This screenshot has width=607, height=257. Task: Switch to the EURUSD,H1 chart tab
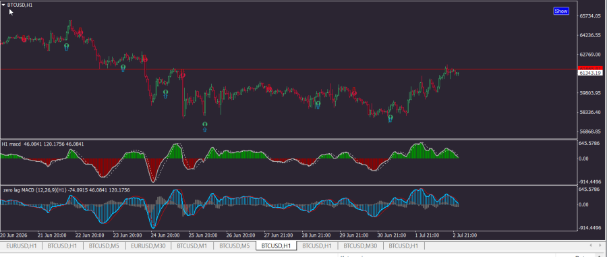tap(22, 246)
